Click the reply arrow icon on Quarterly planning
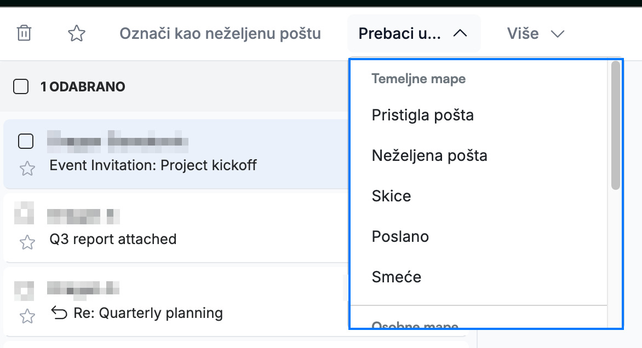Image resolution: width=642 pixels, height=348 pixels. tap(59, 313)
